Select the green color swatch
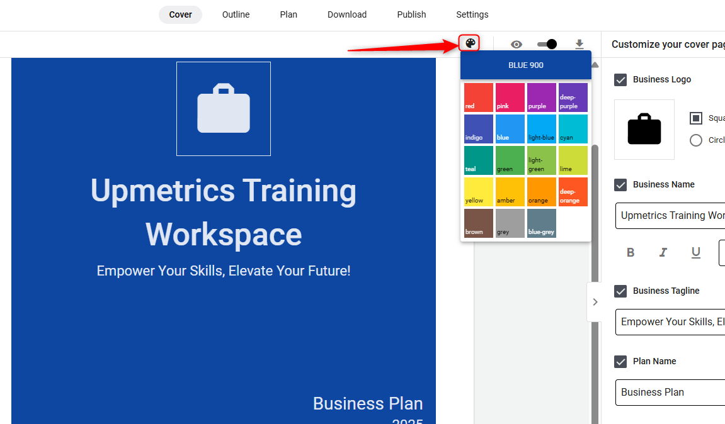 pos(510,160)
